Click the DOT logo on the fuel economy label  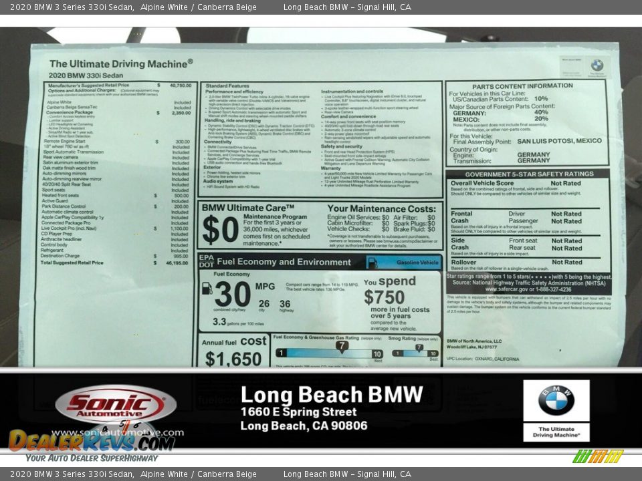point(207,265)
